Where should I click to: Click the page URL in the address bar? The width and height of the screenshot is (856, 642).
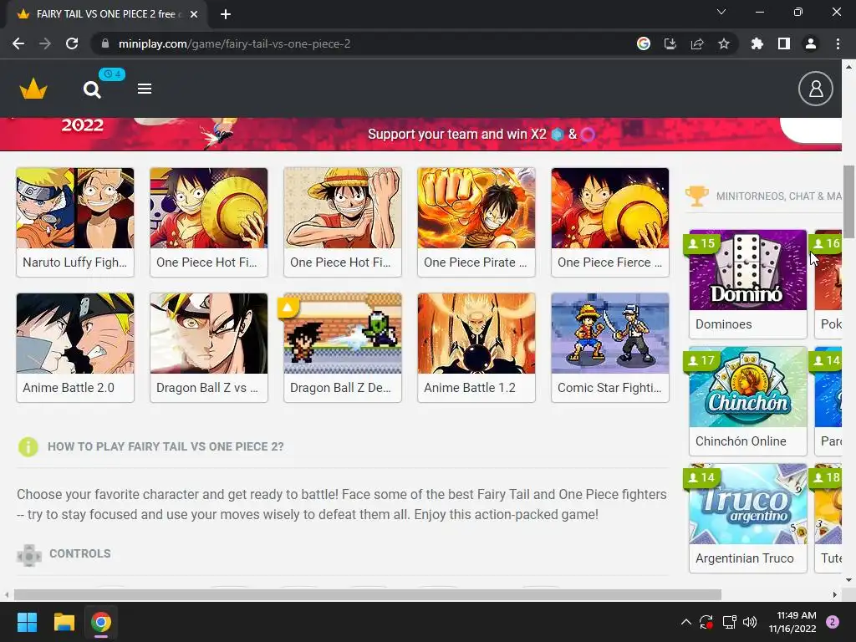tap(234, 43)
